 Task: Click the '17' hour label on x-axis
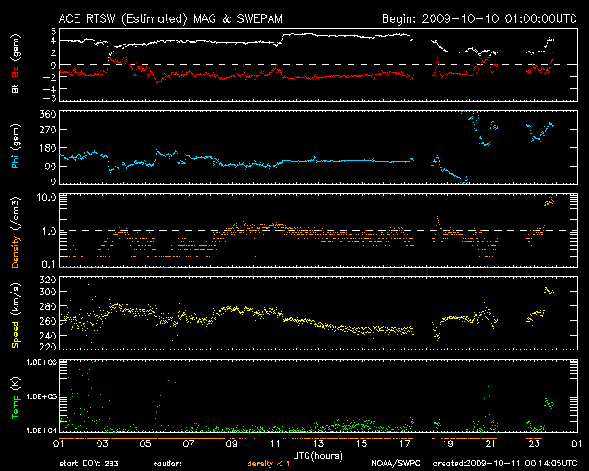click(x=405, y=444)
